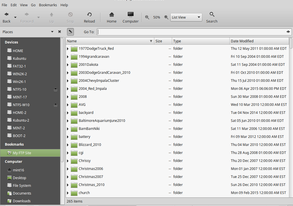Image resolution: width=293 pixels, height=206 pixels.
Task: Expand the 2001Dakota folder tree
Action: [x=68, y=65]
